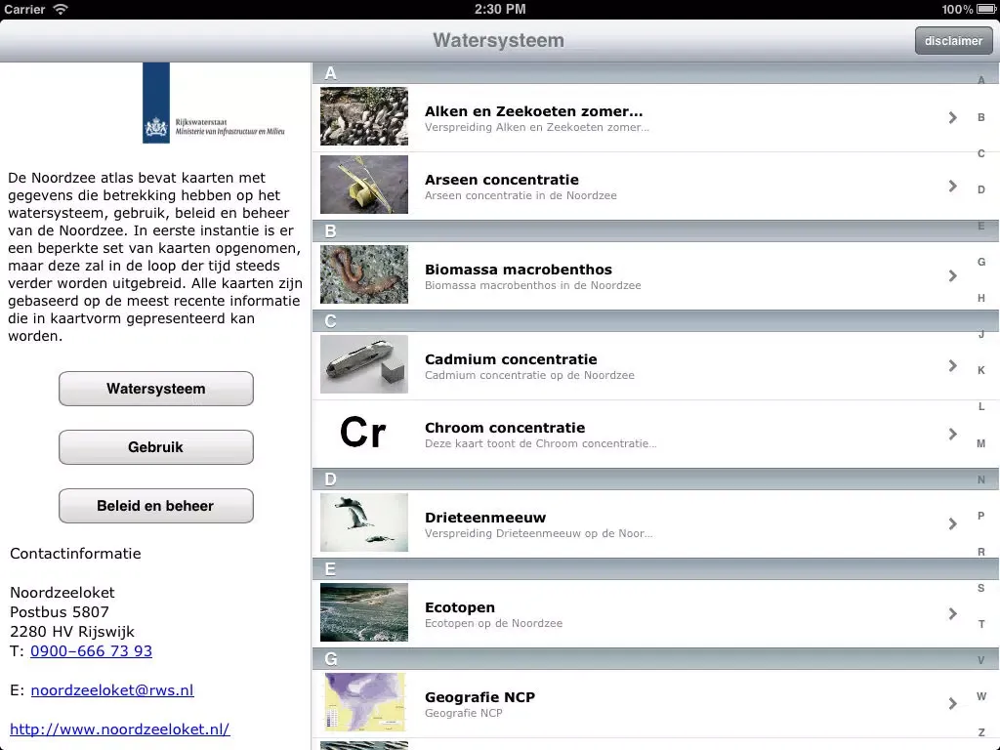
Task: Expand Cadmium concentratie row chevron
Action: [x=952, y=365]
